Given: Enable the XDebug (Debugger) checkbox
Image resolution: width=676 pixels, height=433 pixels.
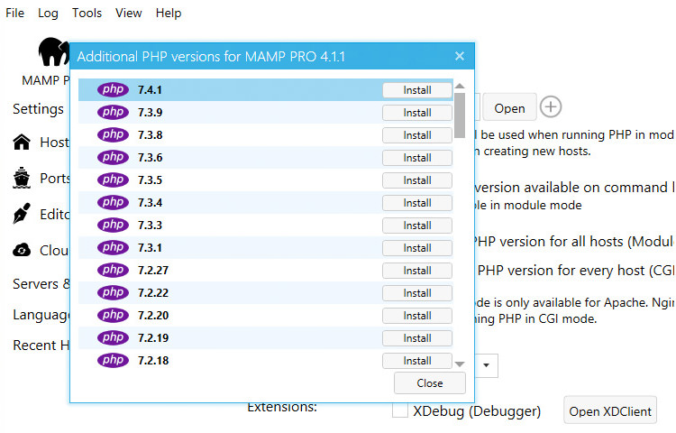Looking at the screenshot, I should pyautogui.click(x=400, y=410).
